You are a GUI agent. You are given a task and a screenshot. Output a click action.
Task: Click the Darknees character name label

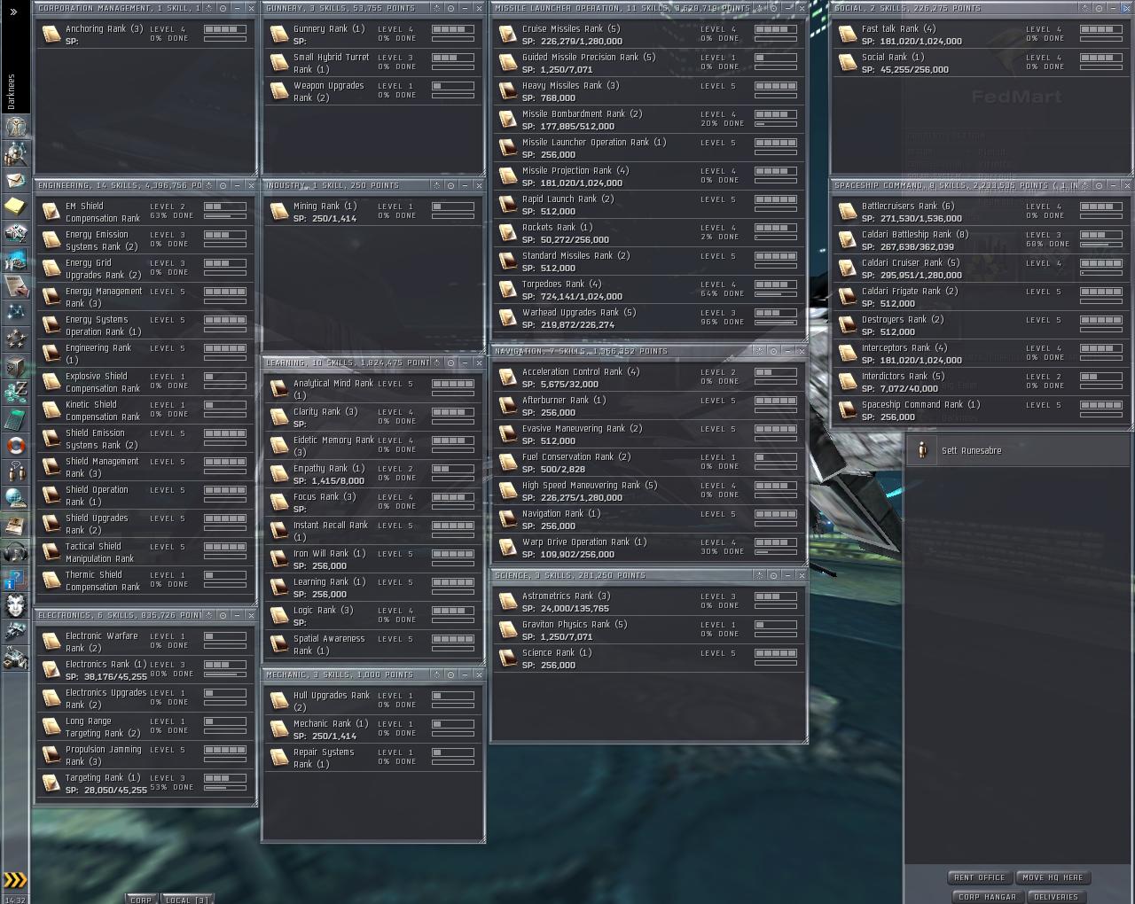pyautogui.click(x=12, y=91)
